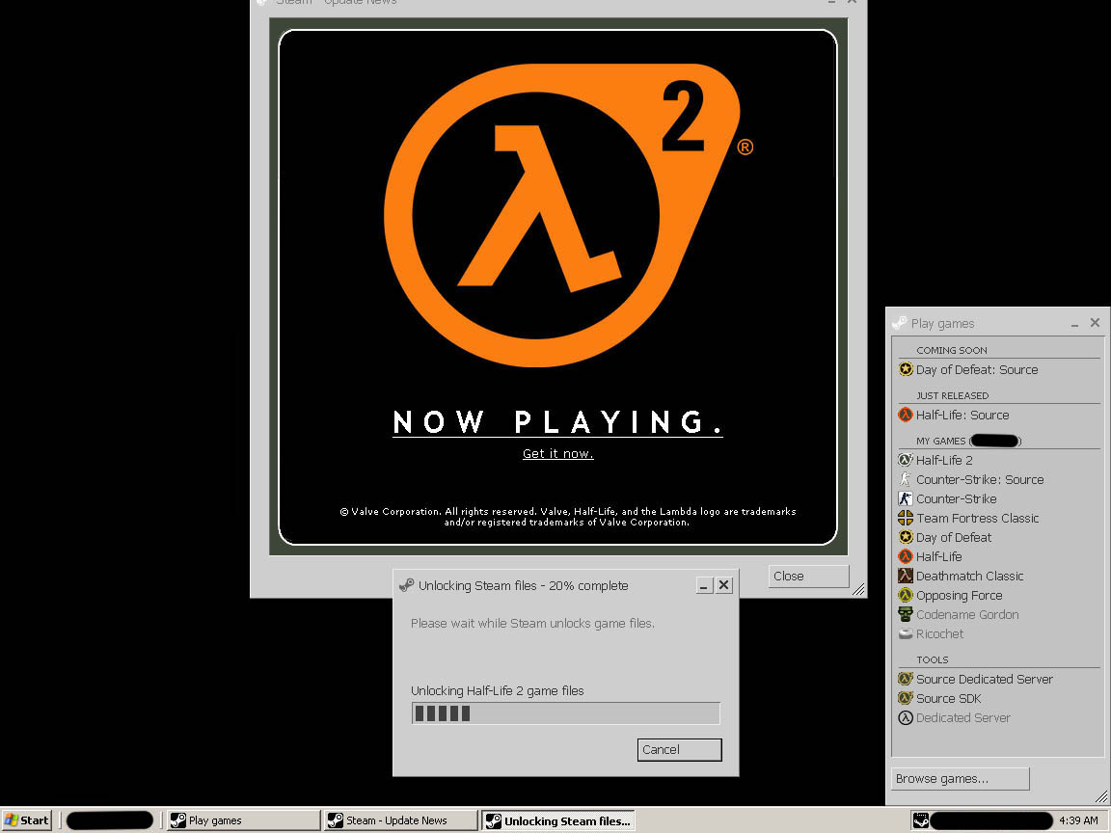Switch to Steam - Update News taskbar button
1111x833 pixels.
[400, 820]
